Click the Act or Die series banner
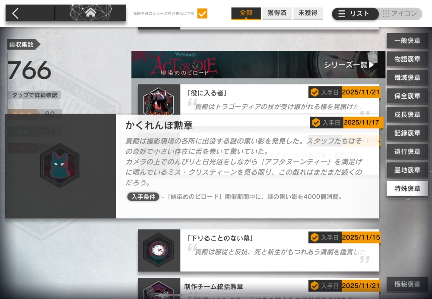432x299 pixels. (x=225, y=65)
